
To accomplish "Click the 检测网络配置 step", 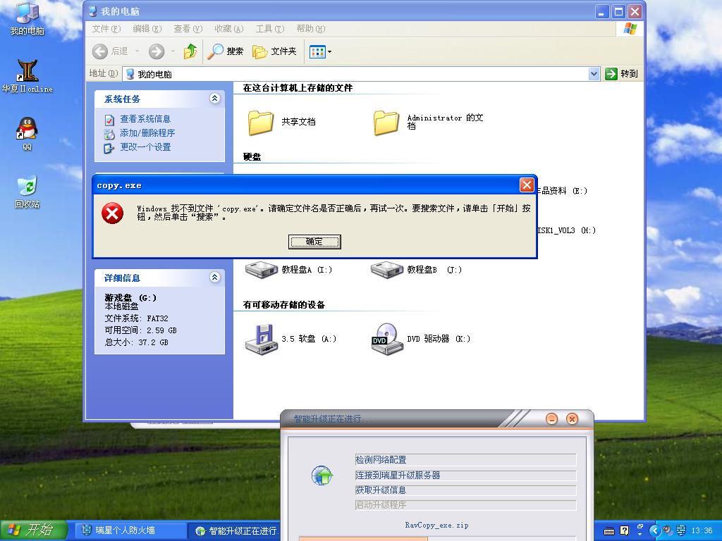I will [x=465, y=459].
